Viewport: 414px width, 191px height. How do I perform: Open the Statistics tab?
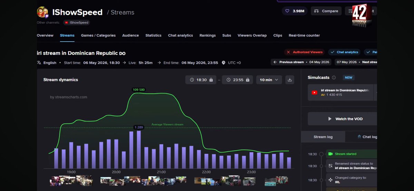coord(153,35)
